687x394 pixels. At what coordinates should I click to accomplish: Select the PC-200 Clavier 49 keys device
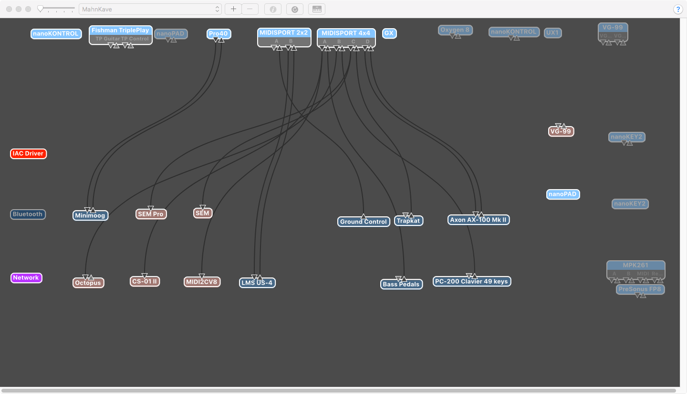tap(472, 281)
